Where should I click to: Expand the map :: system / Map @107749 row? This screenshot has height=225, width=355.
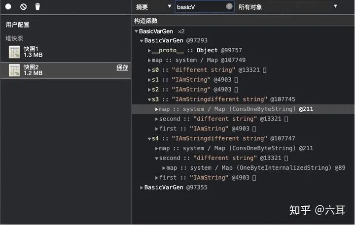tap(149, 61)
